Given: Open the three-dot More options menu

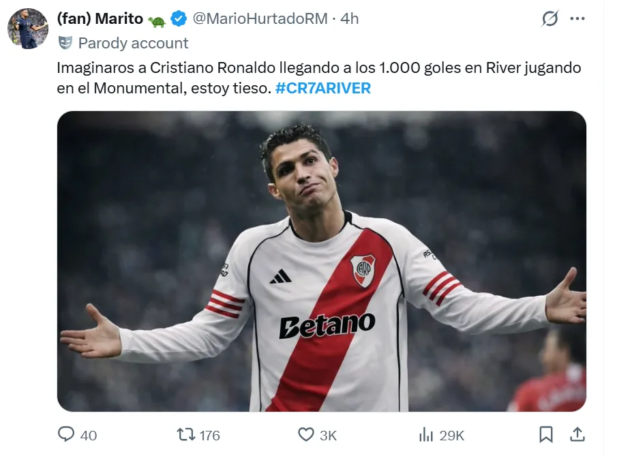Looking at the screenshot, I should coord(577,19).
